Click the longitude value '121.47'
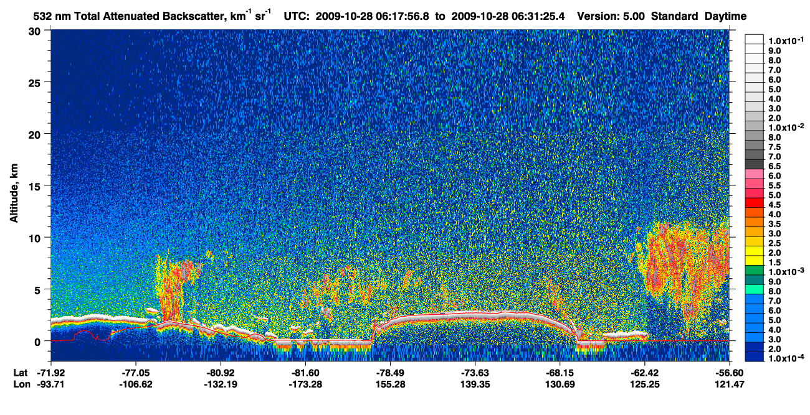The height and width of the screenshot is (415, 810). pyautogui.click(x=729, y=384)
